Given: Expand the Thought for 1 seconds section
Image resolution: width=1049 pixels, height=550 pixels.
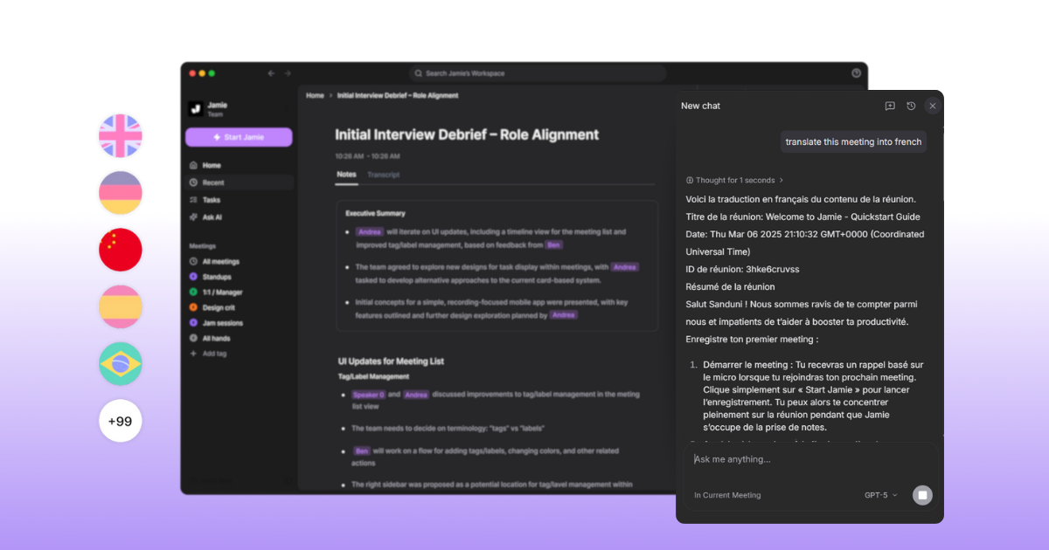Looking at the screenshot, I should pos(735,180).
